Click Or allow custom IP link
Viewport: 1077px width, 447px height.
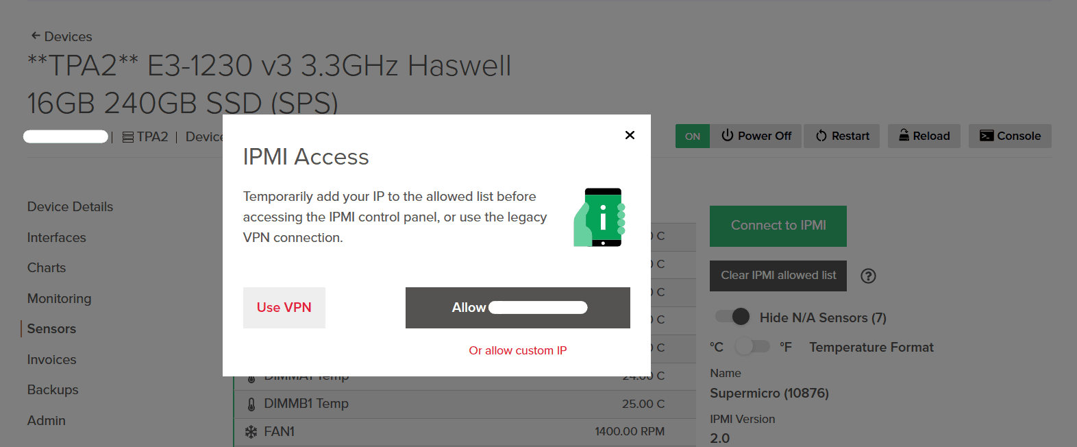pos(518,350)
